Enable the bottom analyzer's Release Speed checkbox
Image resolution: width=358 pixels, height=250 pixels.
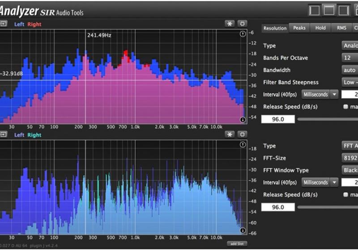coord(345,195)
